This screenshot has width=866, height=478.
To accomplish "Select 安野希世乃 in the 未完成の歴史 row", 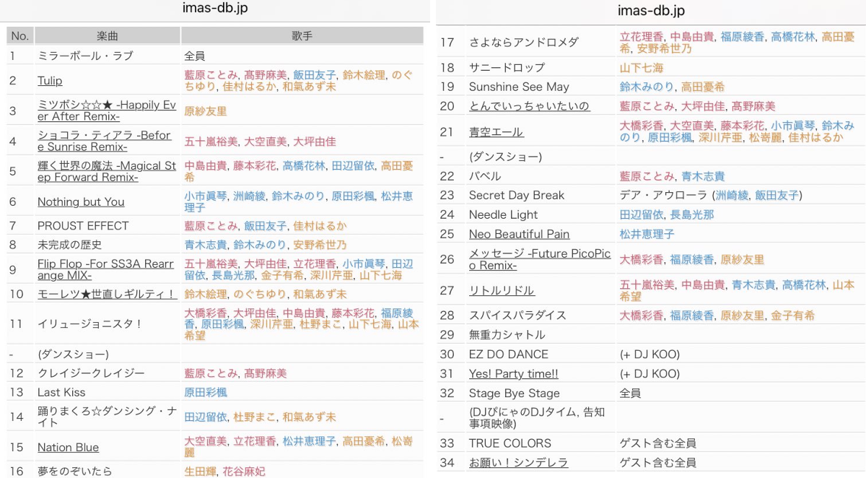I will (x=320, y=245).
